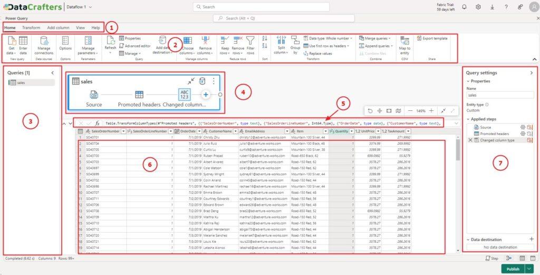Viewport: 540px width, 275px height.
Task: Click the Publish button
Action: tap(513, 269)
